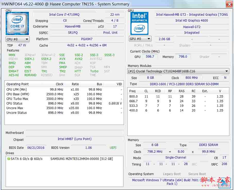Click the green SATA drive status icon
234x190 pixels.
click(x=9, y=159)
